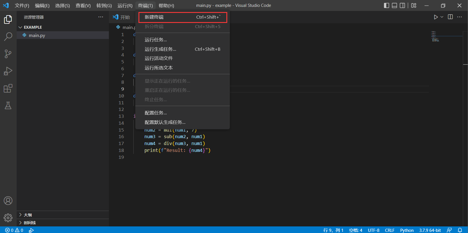Collapse the EXAMPLE folder section

click(x=20, y=27)
